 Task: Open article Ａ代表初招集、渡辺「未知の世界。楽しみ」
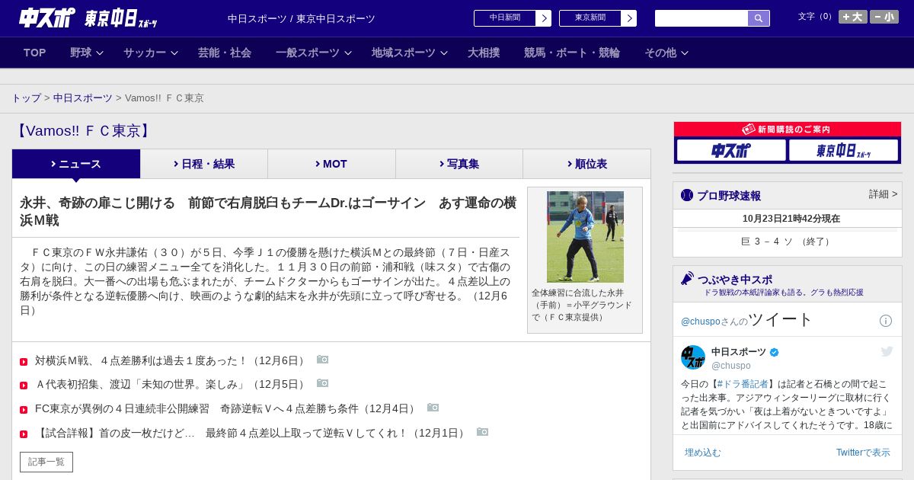tap(171, 384)
